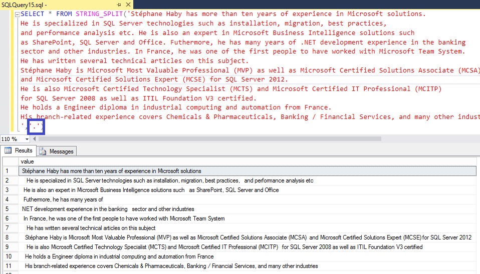Select cell 'He holds a Engineer diploma'
Image resolution: width=480 pixels, height=274 pixels.
(x=248, y=256)
